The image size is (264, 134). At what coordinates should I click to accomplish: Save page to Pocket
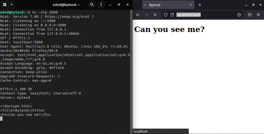(250, 15)
